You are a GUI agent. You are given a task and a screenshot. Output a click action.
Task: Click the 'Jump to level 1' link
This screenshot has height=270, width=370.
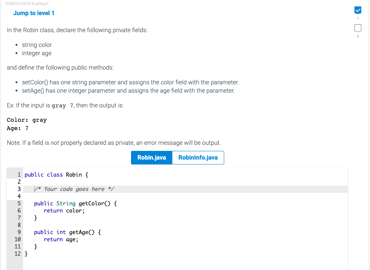pos(34,13)
